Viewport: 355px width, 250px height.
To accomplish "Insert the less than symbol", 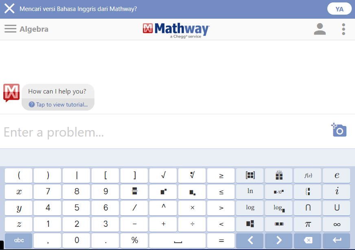I will pos(221,224).
